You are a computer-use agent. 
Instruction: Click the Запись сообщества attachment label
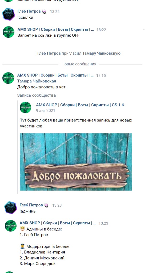[x=37, y=95]
